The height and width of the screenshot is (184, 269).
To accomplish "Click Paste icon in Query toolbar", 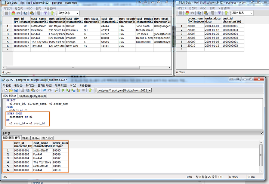I will coord(33,91).
